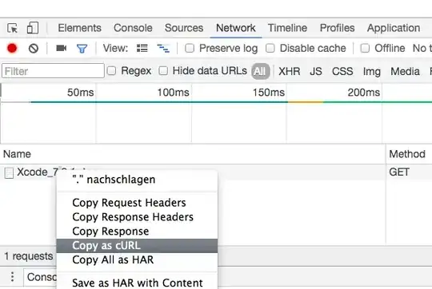Switch to large request rows view icon

coord(142,49)
